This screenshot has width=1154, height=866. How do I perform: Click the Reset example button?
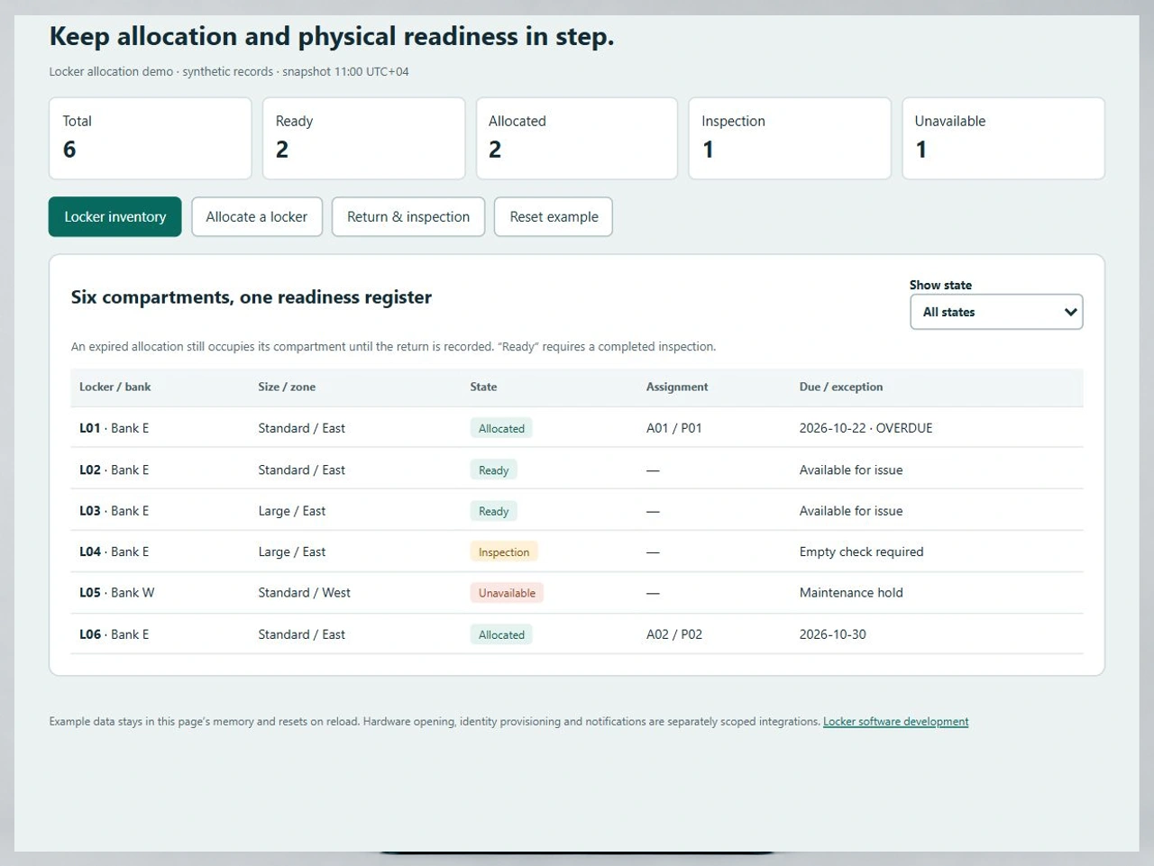pyautogui.click(x=554, y=216)
